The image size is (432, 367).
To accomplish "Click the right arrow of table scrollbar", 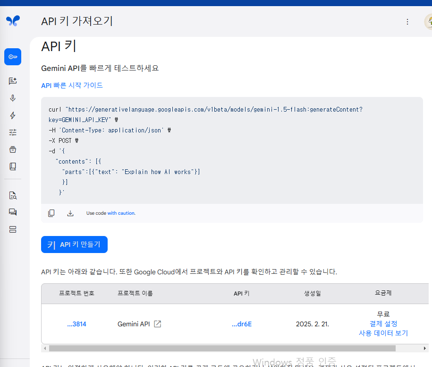I will coord(424,348).
